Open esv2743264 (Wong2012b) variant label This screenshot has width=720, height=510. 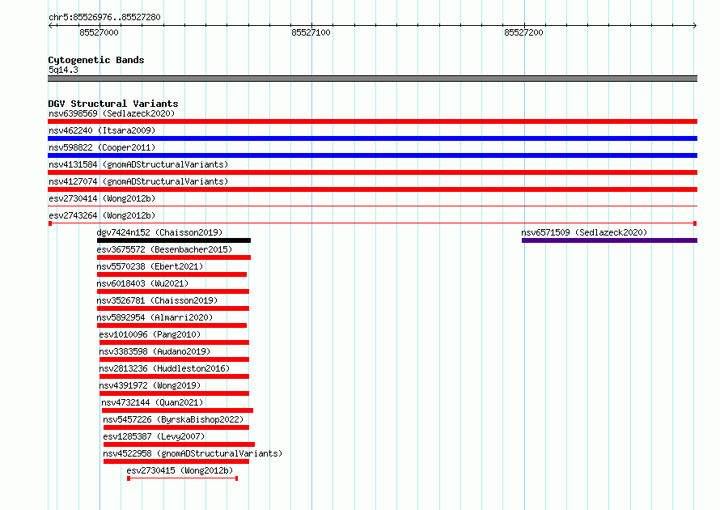pos(102,215)
